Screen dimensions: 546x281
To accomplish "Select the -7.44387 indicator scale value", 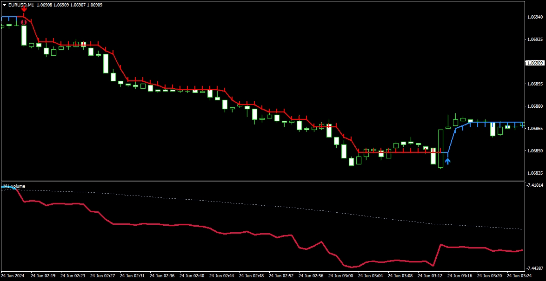I will [x=534, y=268].
